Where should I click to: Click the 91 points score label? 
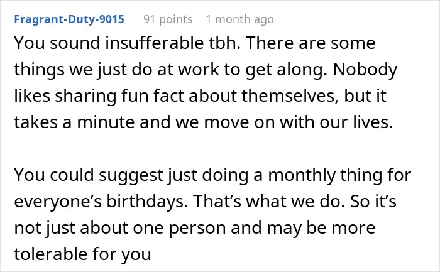[x=168, y=19]
